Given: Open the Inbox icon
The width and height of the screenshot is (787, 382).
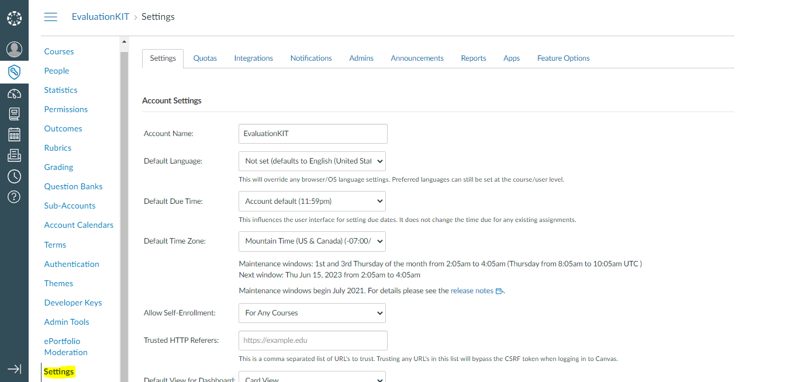Looking at the screenshot, I should 14,155.
